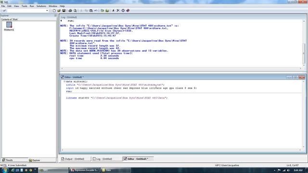Collapse the data midterm1 step in editor

tap(64, 81)
